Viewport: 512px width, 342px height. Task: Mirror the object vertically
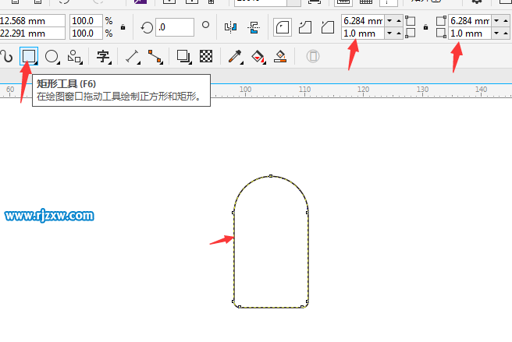(x=254, y=27)
